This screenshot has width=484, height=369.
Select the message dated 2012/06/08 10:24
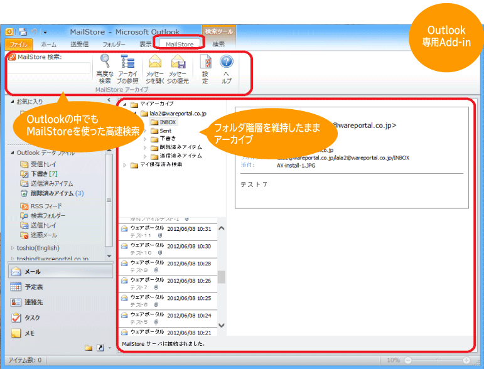pyautogui.click(x=168, y=318)
